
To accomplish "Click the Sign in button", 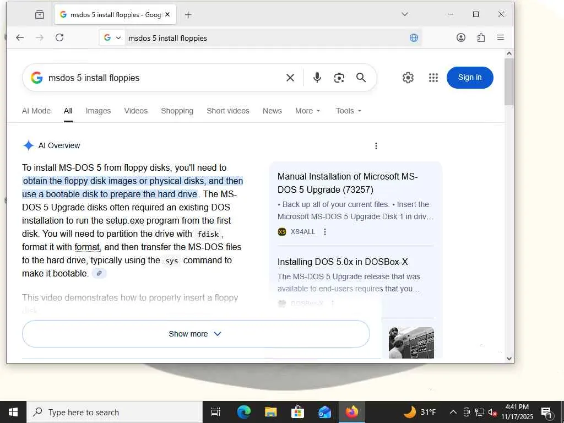I will pos(470,78).
